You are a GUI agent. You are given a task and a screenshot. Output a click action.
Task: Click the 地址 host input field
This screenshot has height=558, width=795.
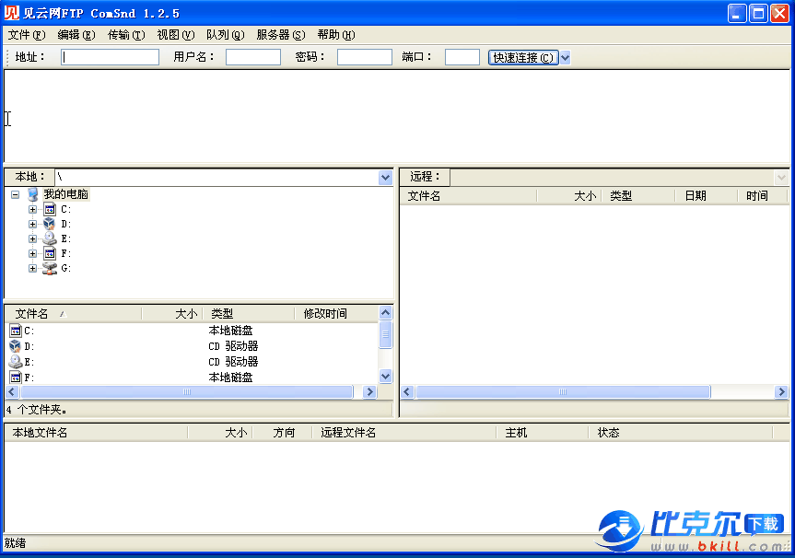(110, 57)
